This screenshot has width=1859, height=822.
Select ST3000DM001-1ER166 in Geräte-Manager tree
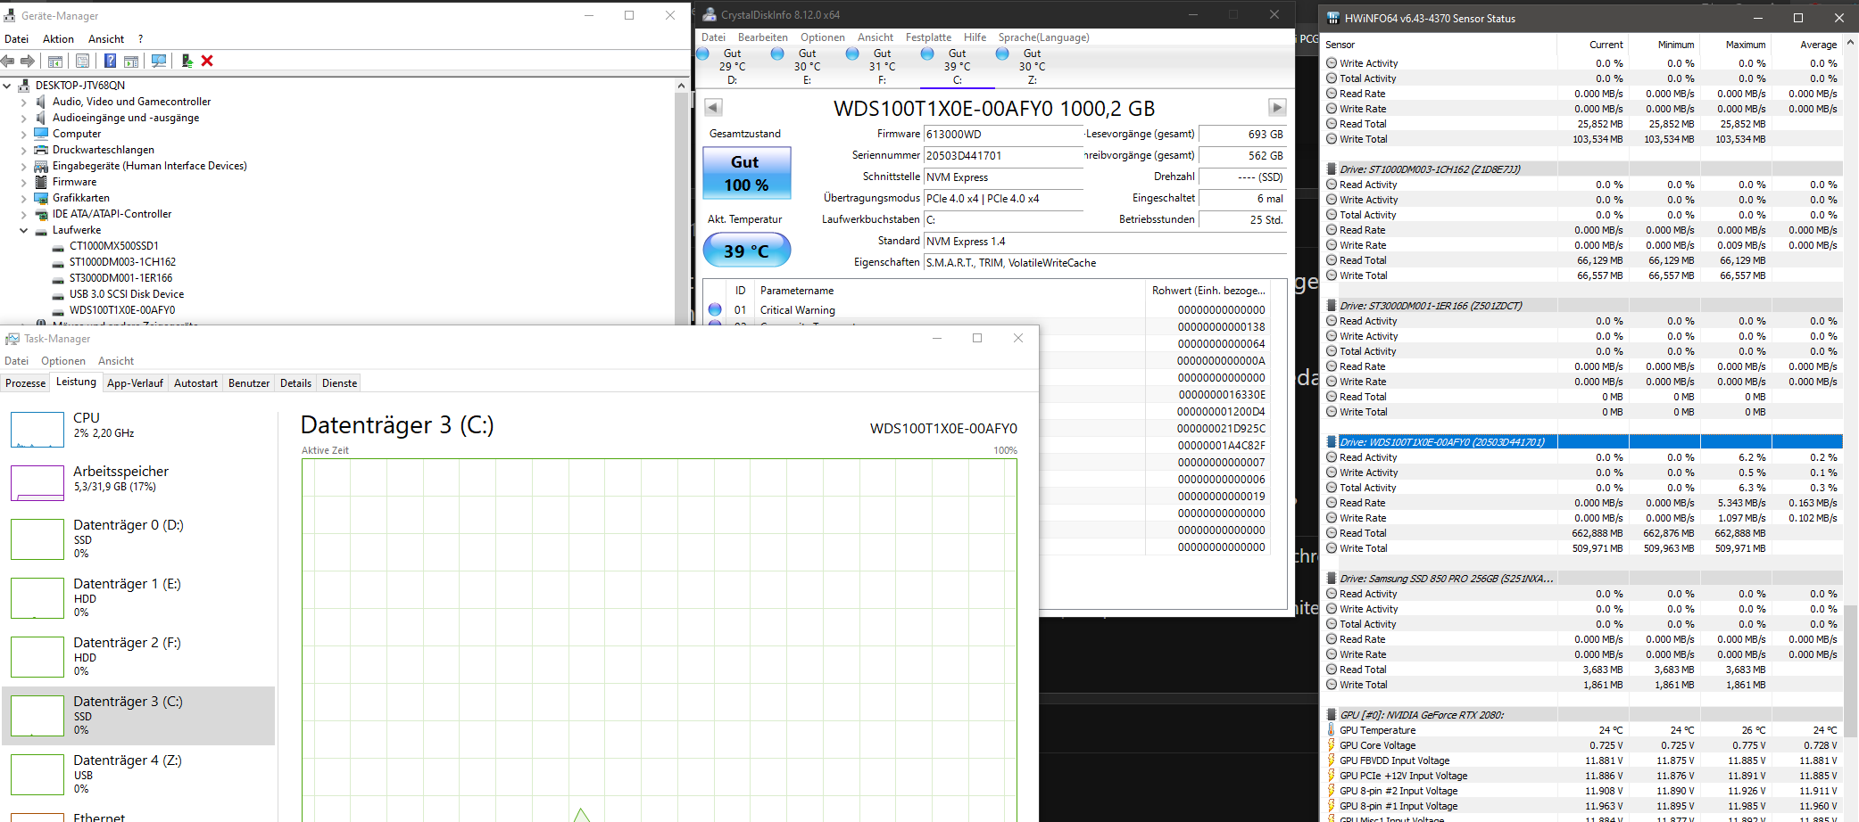pyautogui.click(x=121, y=278)
